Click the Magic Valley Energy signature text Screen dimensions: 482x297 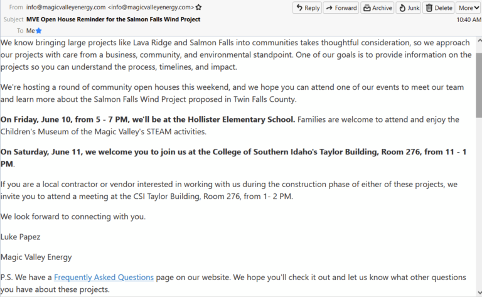37,257
